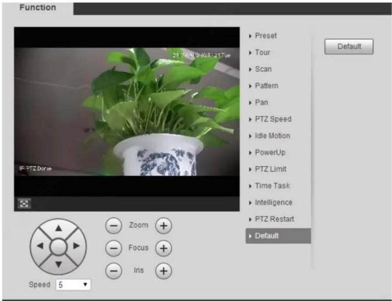Zoom out with the Zoom minus button
Viewport: 392px width, 301px height.
(114, 226)
